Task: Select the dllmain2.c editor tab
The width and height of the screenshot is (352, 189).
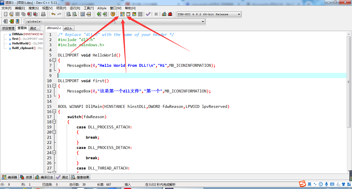Action: tap(54, 28)
